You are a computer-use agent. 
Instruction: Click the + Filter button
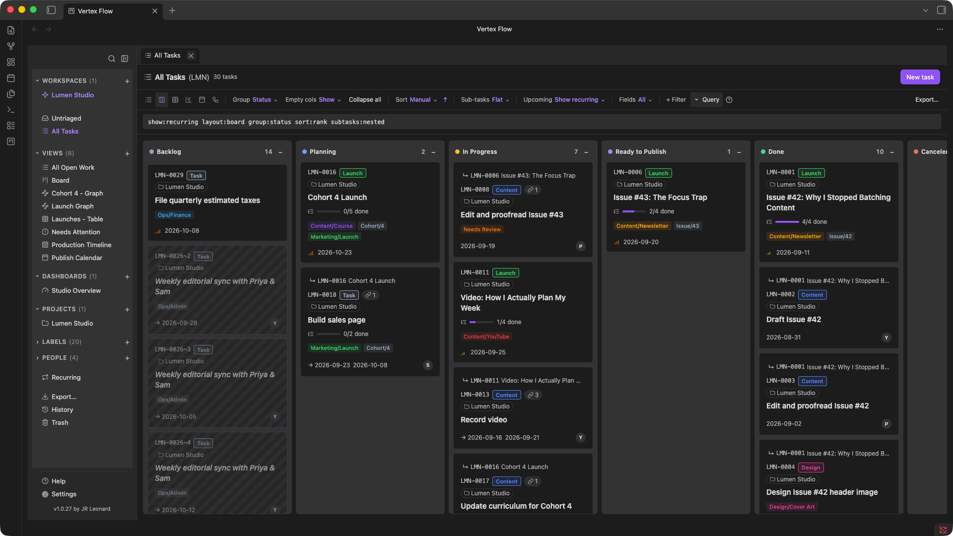click(x=676, y=100)
